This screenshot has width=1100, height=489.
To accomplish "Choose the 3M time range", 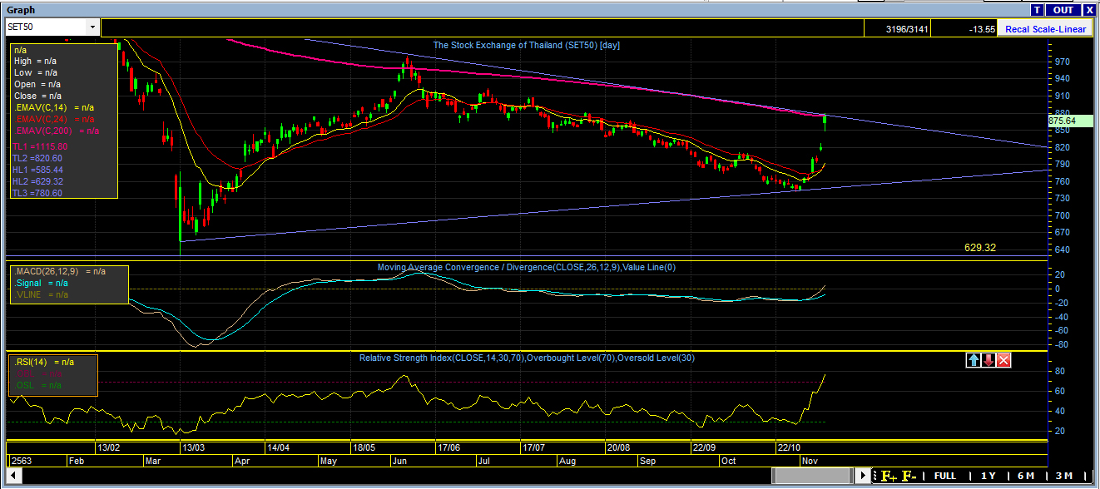I will click(x=1063, y=476).
